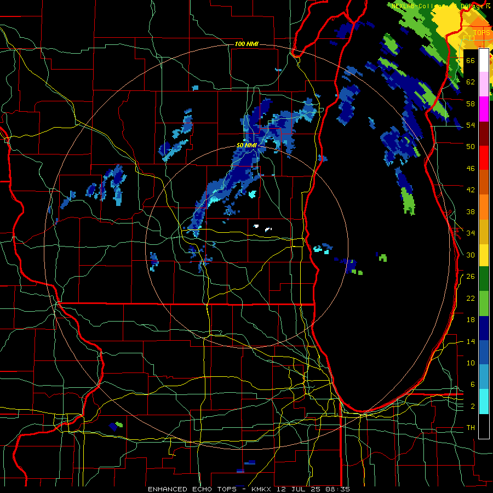Click the light green legend swatch
The width and height of the screenshot is (493, 493).
click(484, 303)
